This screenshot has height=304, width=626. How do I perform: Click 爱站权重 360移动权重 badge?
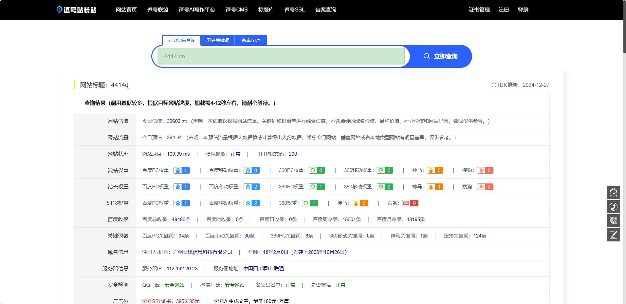(x=385, y=170)
